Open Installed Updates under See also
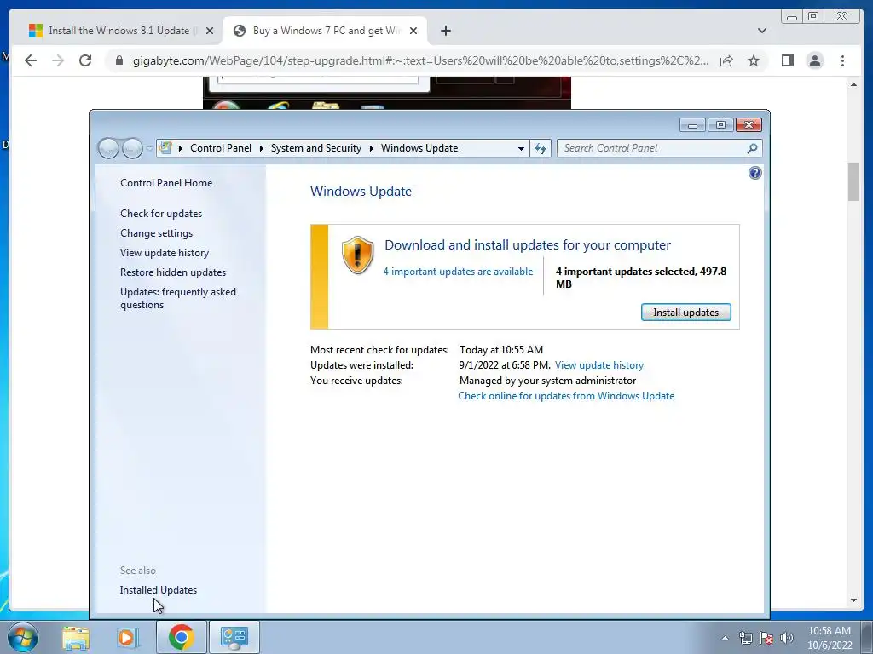873x654 pixels. point(158,590)
